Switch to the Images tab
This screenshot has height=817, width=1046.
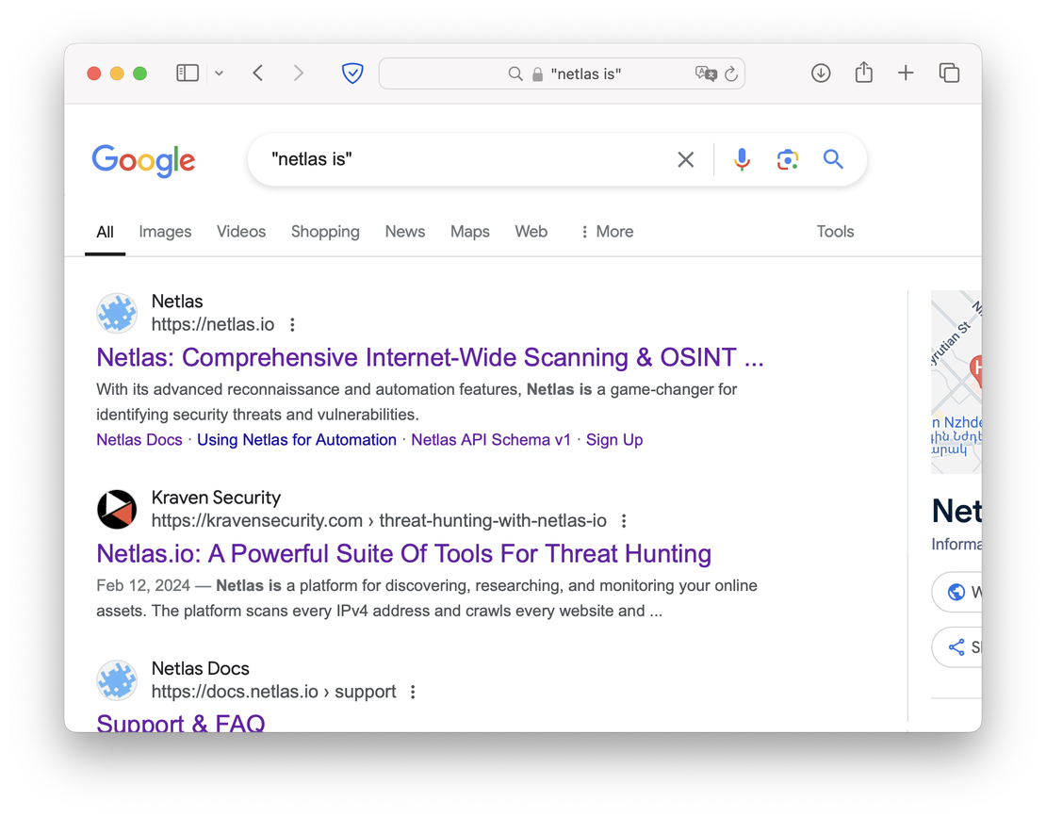165,232
